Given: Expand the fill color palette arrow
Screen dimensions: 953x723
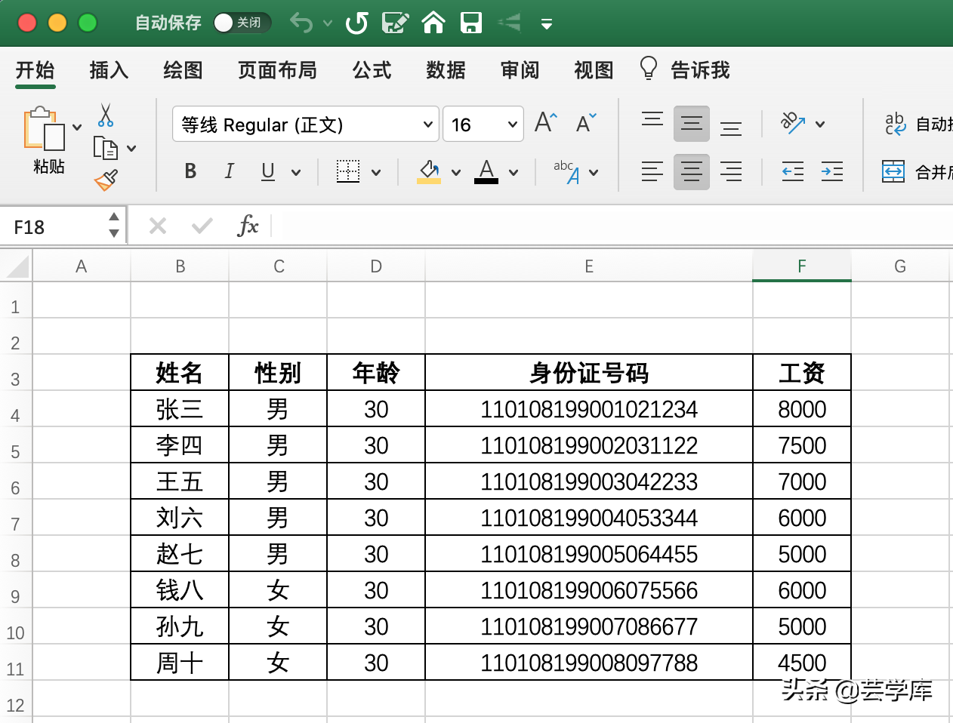Looking at the screenshot, I should pyautogui.click(x=456, y=173).
